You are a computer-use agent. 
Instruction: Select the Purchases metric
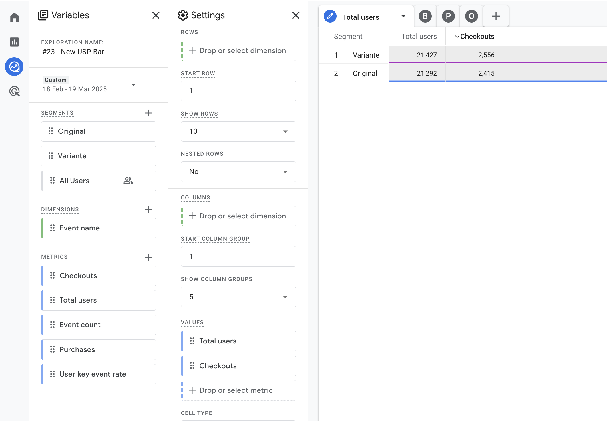tap(99, 350)
